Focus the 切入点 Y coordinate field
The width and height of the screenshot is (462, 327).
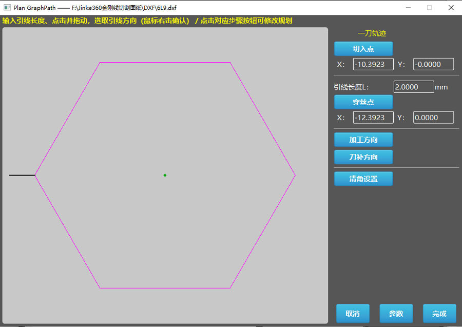pyautogui.click(x=433, y=64)
